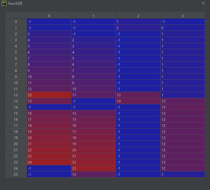Select row header 12

tap(16, 95)
